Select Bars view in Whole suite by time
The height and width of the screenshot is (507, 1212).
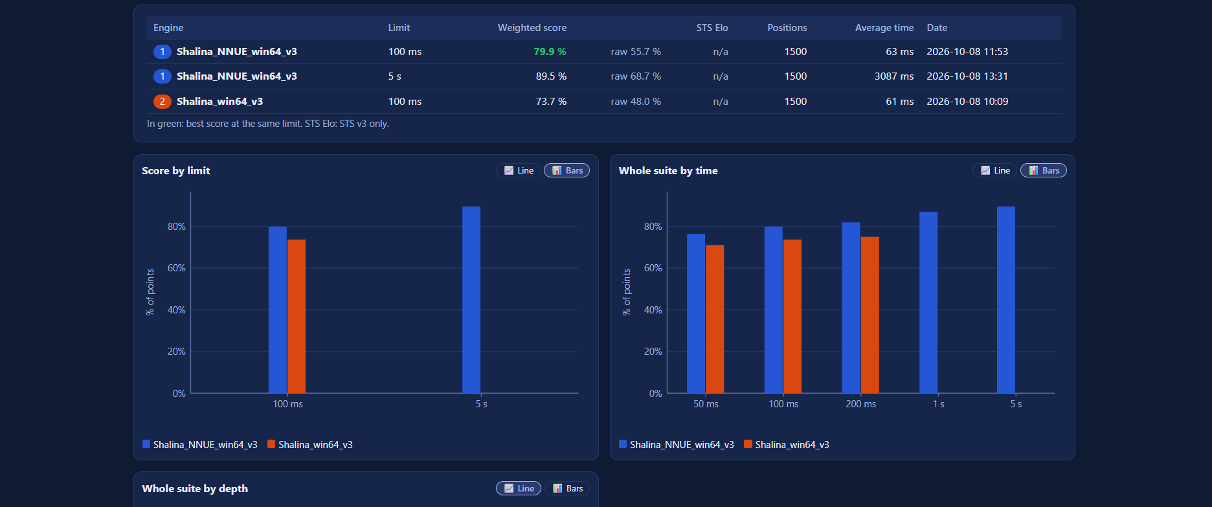coord(1044,170)
